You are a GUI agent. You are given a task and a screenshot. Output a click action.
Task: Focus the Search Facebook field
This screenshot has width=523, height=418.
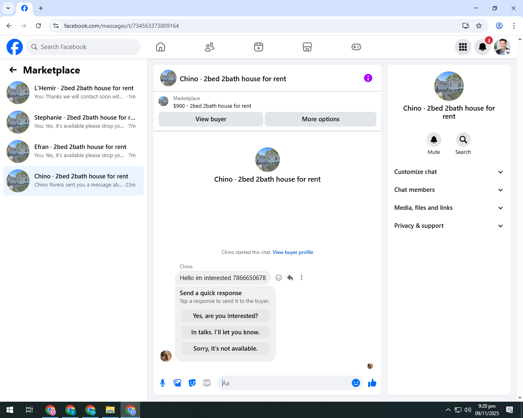coord(83,47)
